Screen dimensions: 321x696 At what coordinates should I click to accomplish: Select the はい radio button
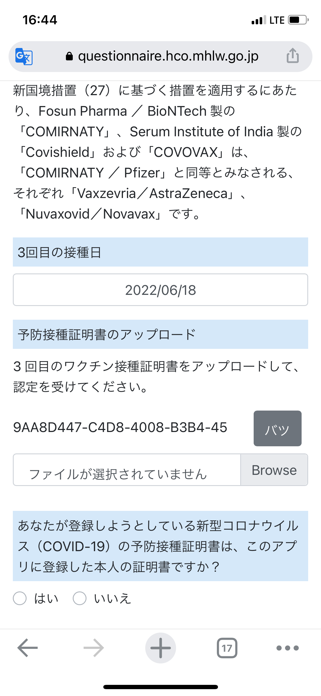click(x=20, y=598)
